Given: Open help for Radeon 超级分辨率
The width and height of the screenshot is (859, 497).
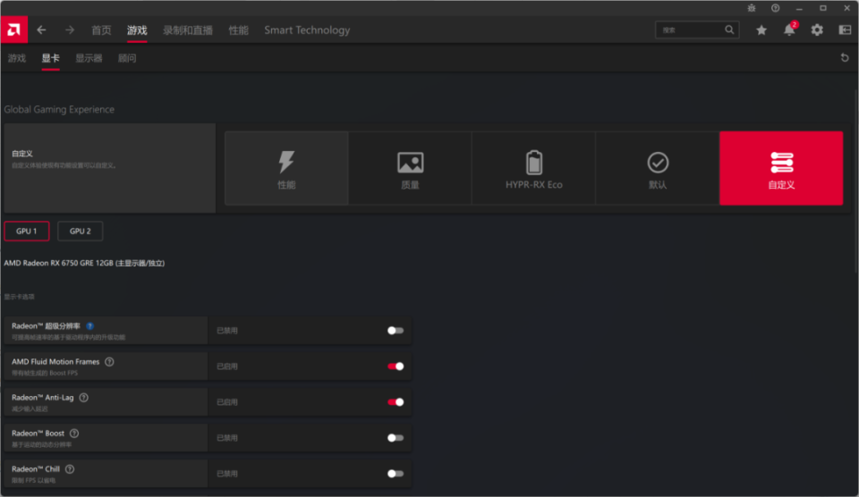Looking at the screenshot, I should point(89,325).
